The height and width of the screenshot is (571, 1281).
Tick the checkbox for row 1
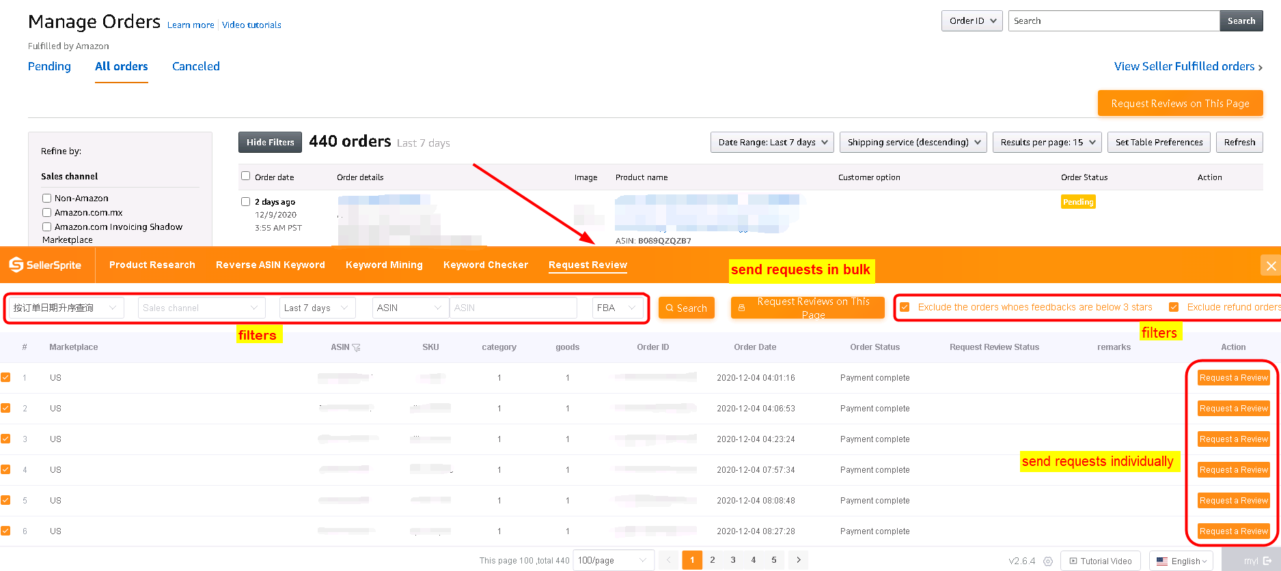click(x=5, y=377)
